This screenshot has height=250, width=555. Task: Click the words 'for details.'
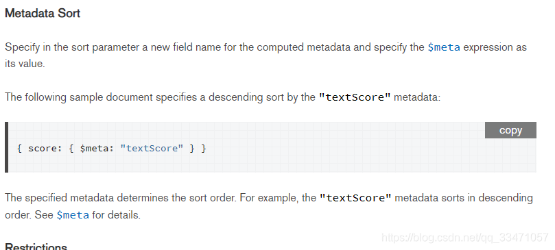point(117,215)
